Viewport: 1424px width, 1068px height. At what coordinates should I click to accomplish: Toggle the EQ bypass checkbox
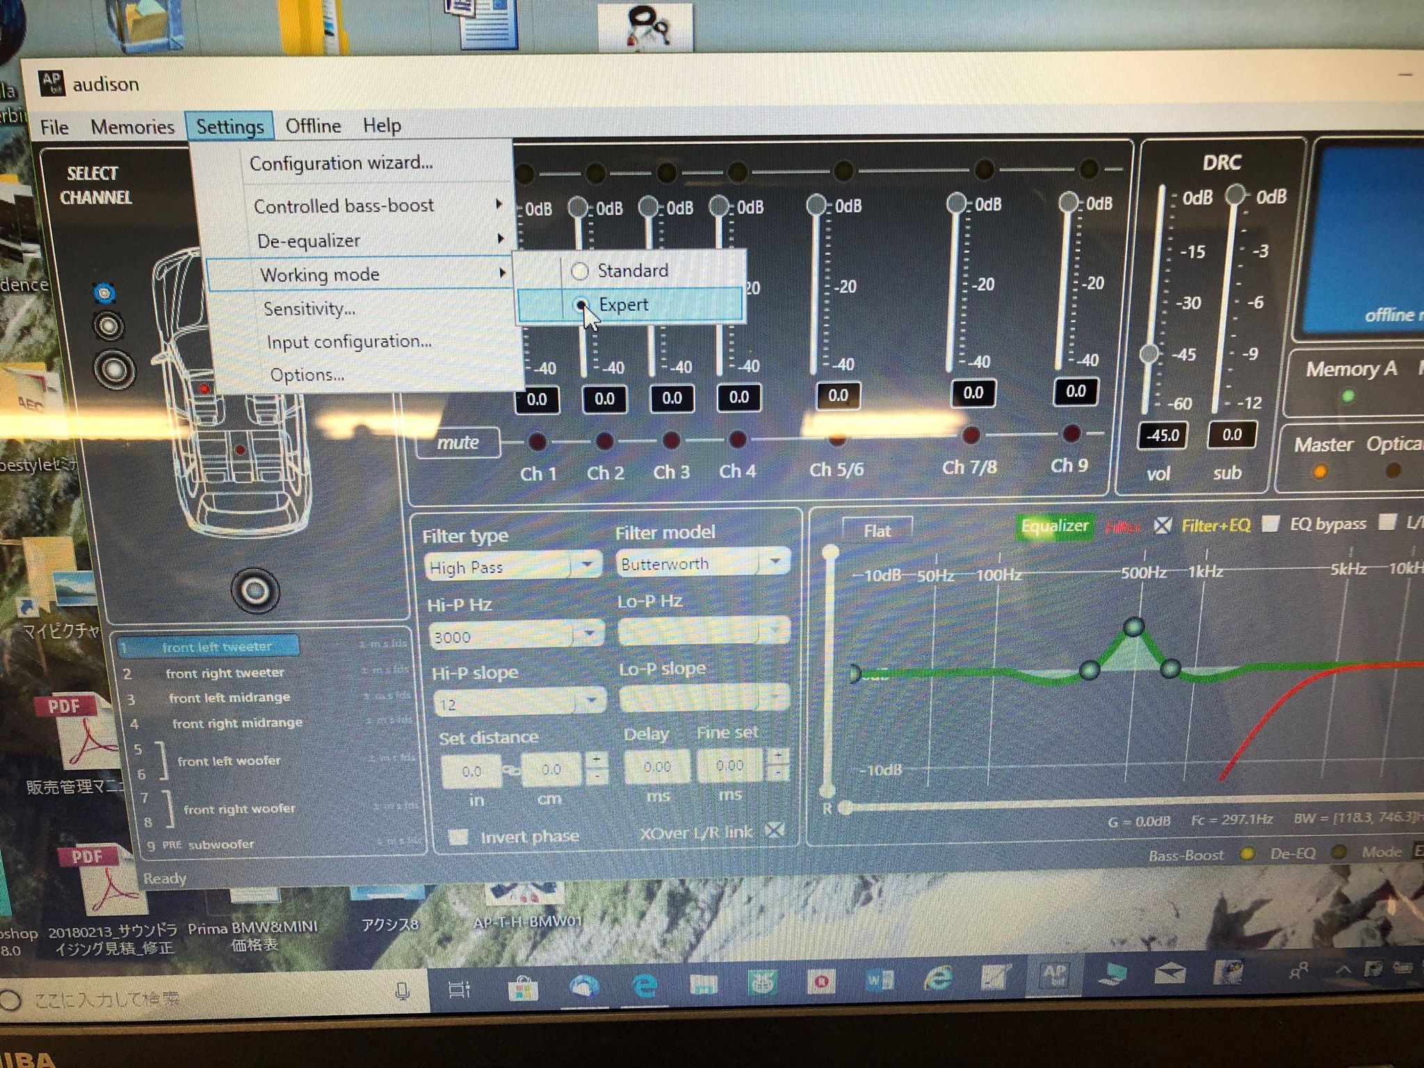pos(1270,524)
